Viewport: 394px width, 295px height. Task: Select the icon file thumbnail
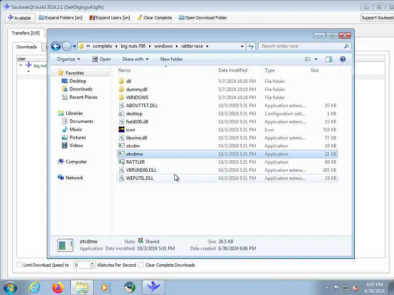pos(122,130)
